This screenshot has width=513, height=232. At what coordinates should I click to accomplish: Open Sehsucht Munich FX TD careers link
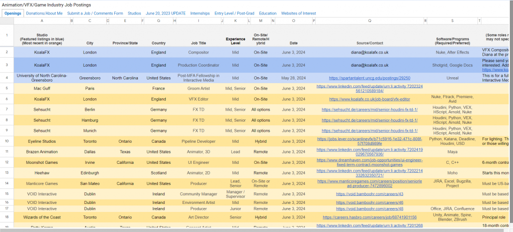369,131
